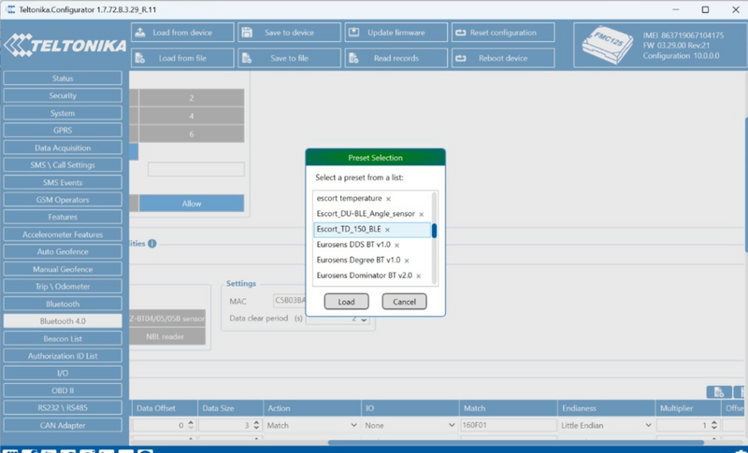Open the Features section
The image size is (748, 453).
63,217
